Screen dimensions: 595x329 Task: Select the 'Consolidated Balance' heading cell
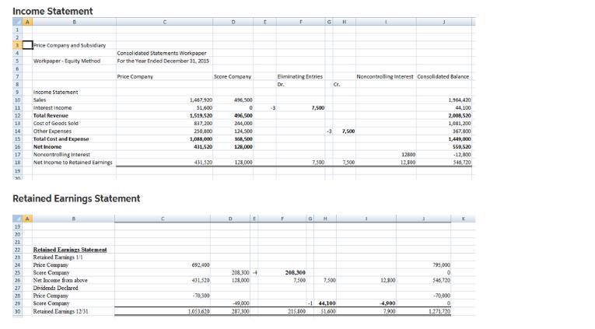(443, 77)
